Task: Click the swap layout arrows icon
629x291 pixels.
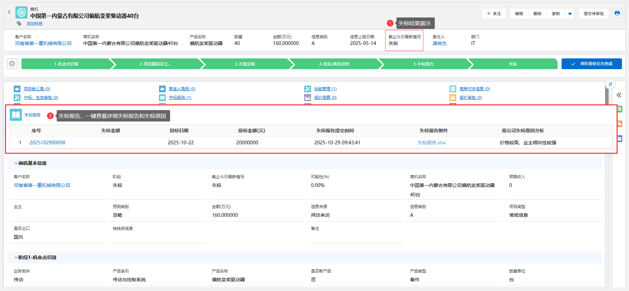Action: [x=610, y=84]
